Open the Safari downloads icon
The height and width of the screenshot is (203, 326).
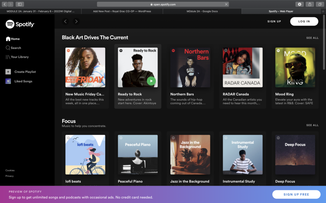[x=300, y=4]
